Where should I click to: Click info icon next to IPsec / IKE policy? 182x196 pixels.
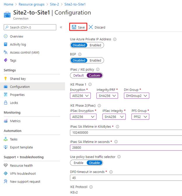(x=98, y=70)
